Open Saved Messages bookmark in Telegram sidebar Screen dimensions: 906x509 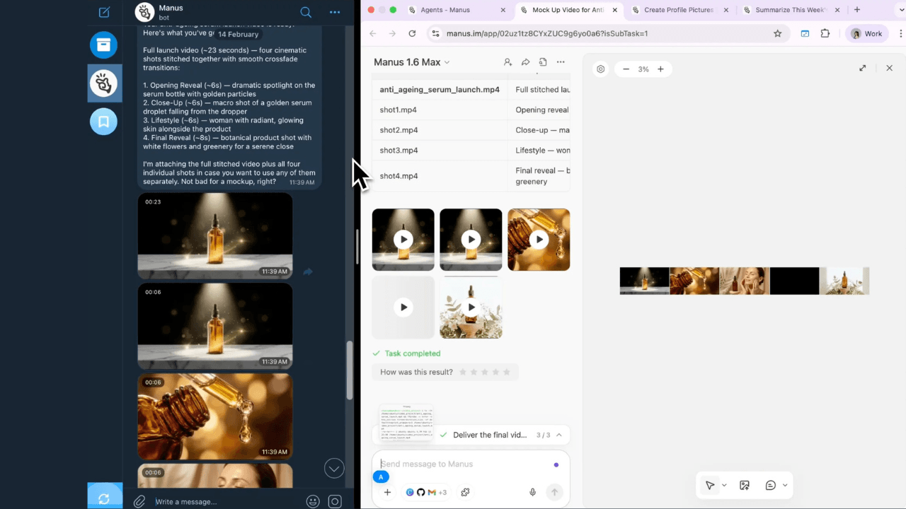point(103,122)
